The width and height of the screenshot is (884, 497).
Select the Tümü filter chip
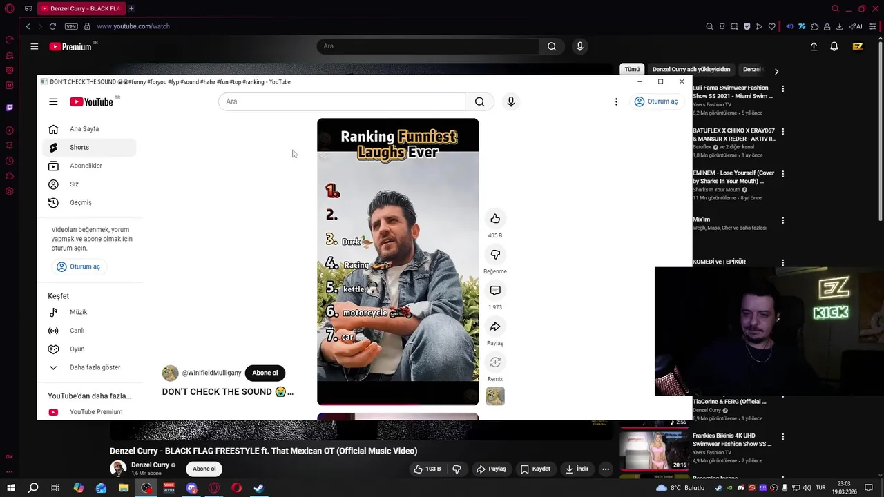[x=632, y=69]
